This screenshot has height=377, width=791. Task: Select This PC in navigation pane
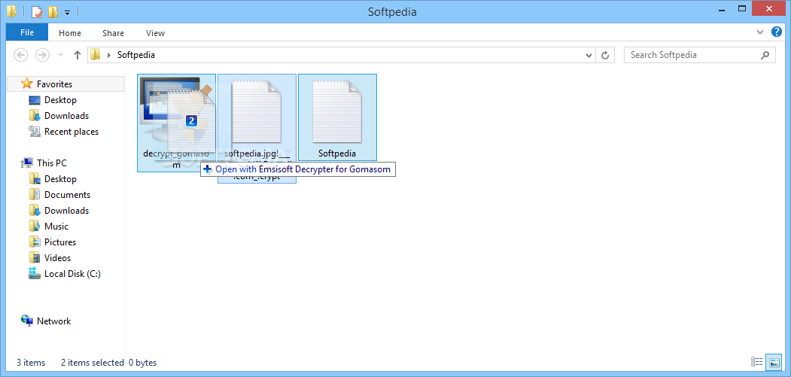(x=52, y=163)
